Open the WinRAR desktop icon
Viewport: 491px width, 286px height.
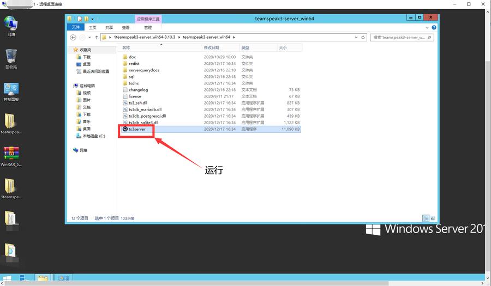click(11, 154)
